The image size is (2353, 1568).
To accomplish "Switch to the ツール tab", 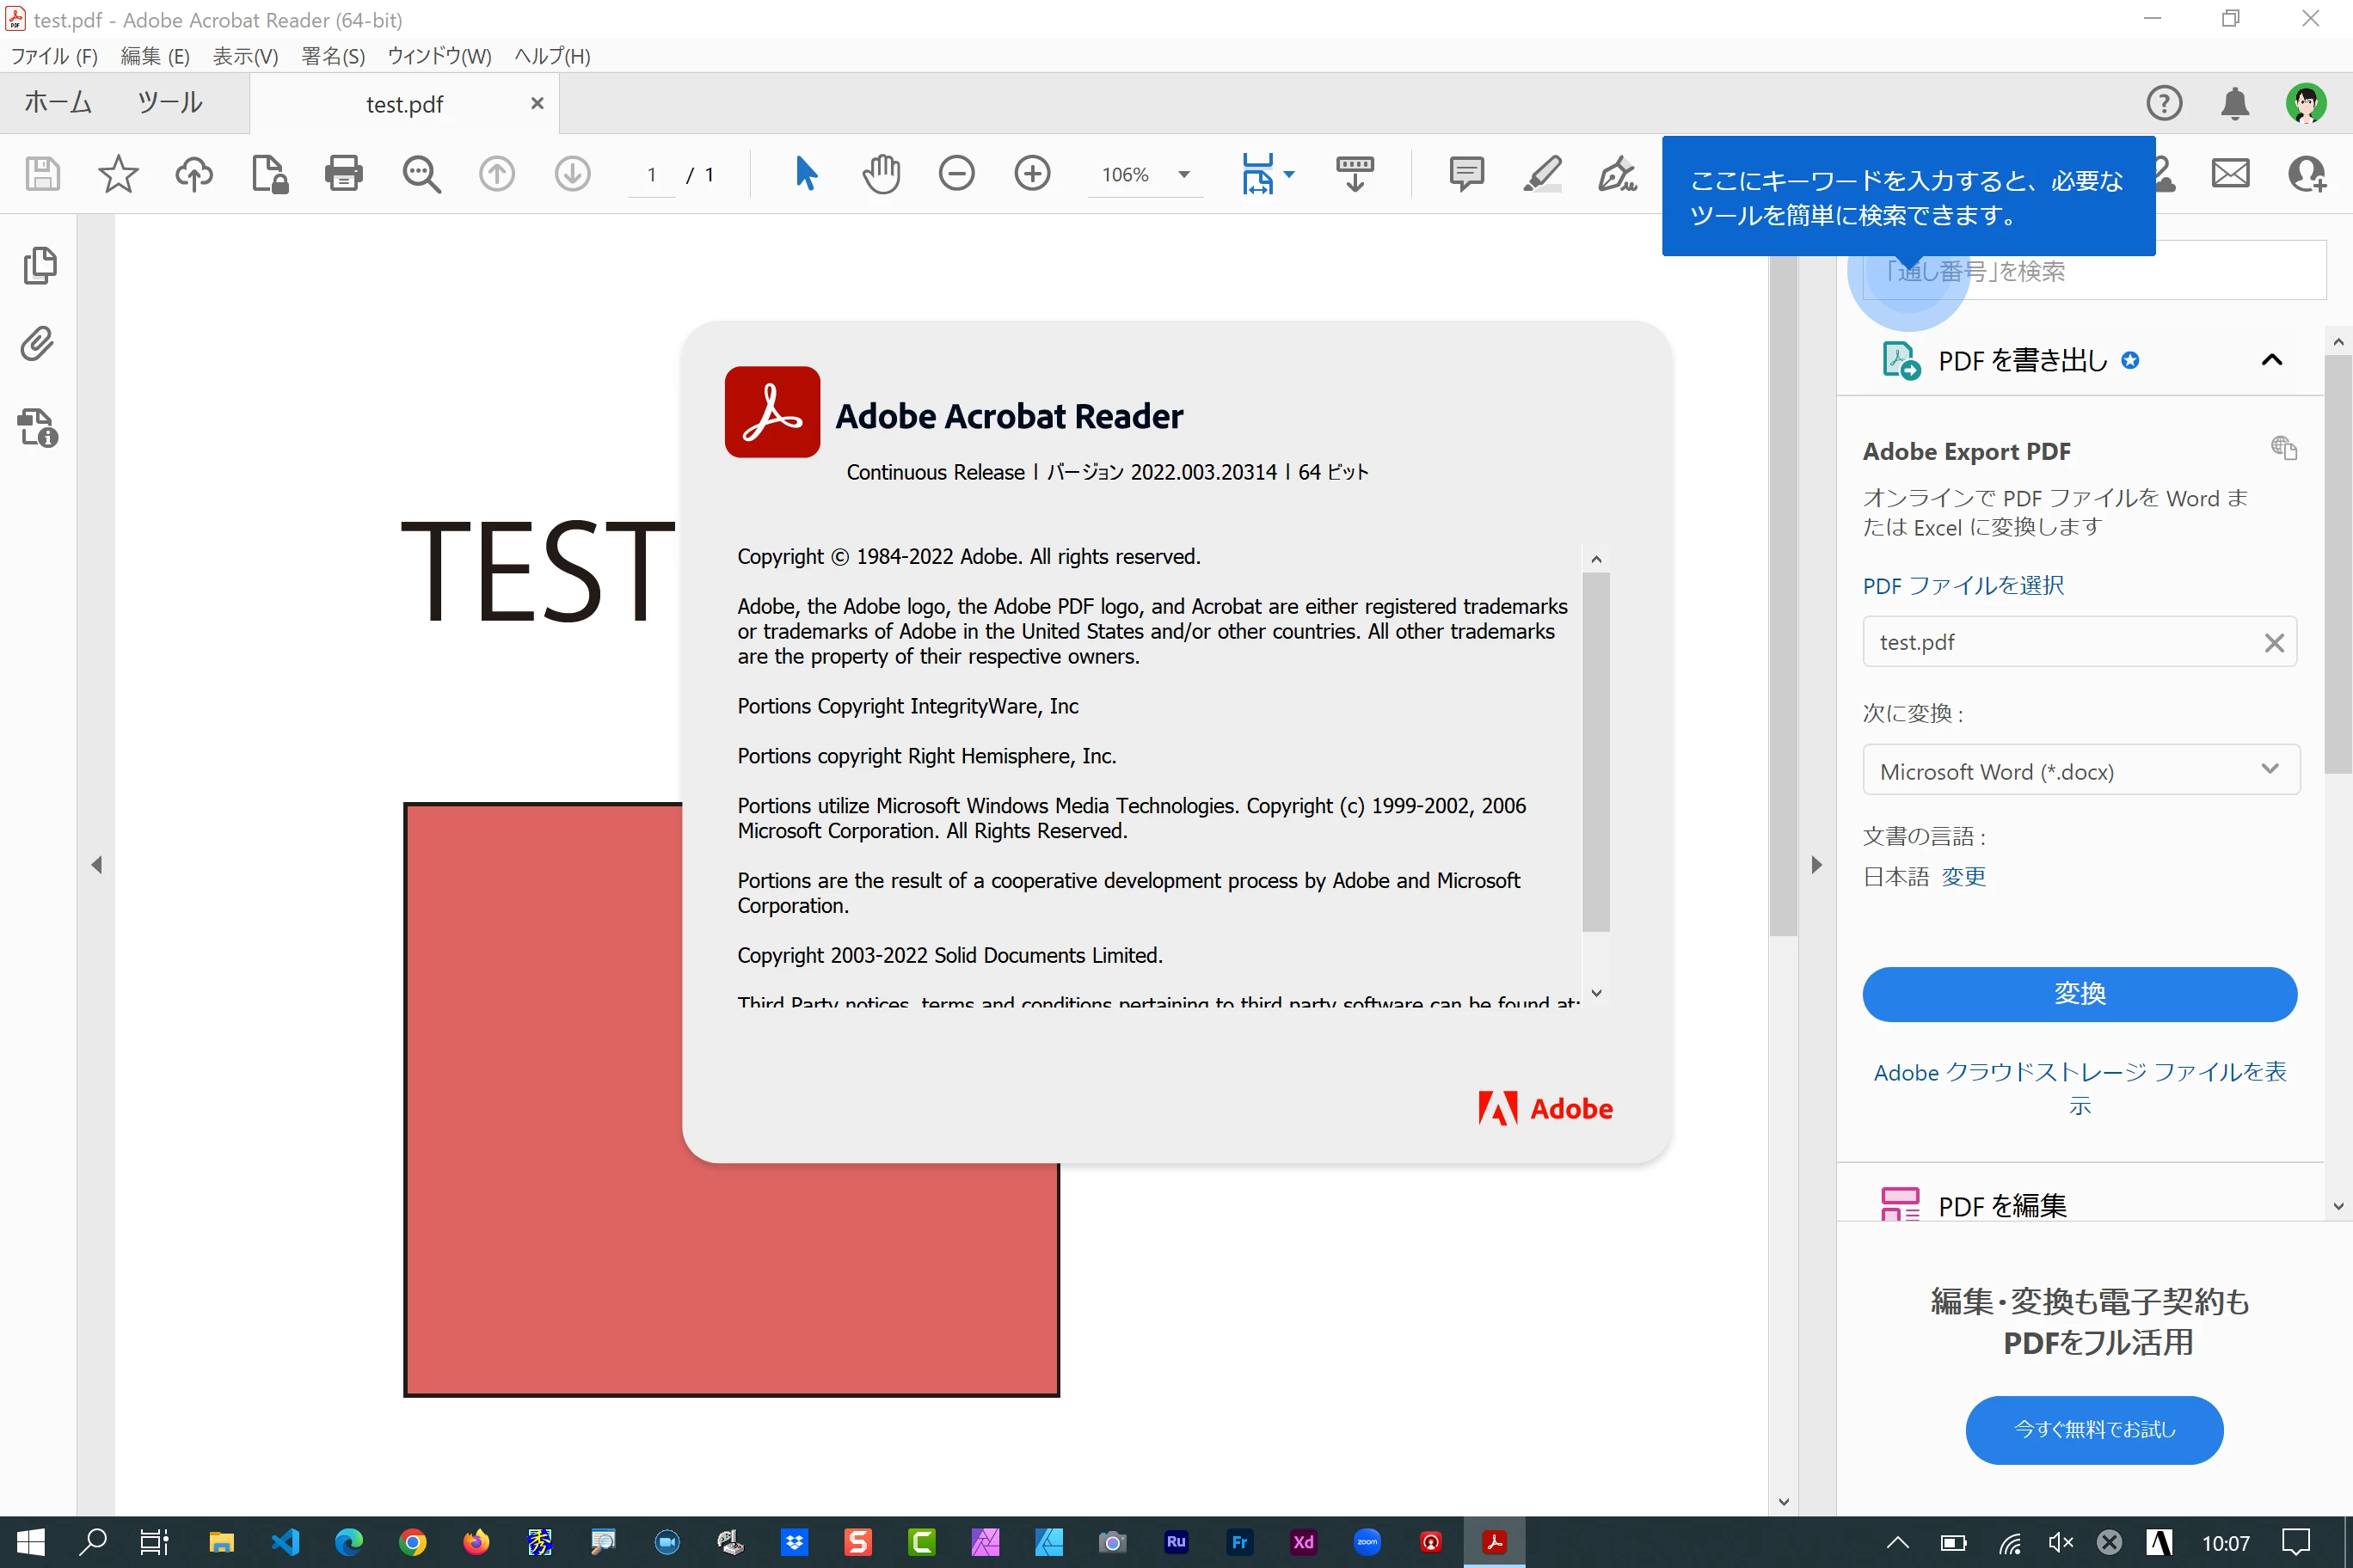I will click(x=170, y=103).
